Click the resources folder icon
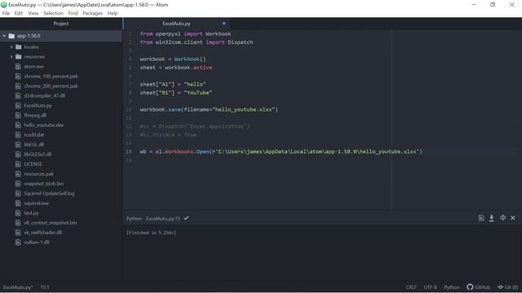This screenshot has width=522, height=293. [x=18, y=57]
